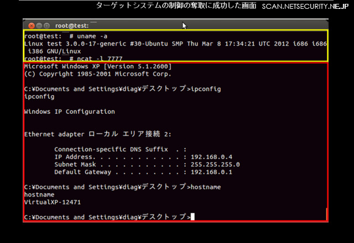Click the '(C) Copyright 1985-2001 Microsoft Corp.' line

click(x=98, y=74)
